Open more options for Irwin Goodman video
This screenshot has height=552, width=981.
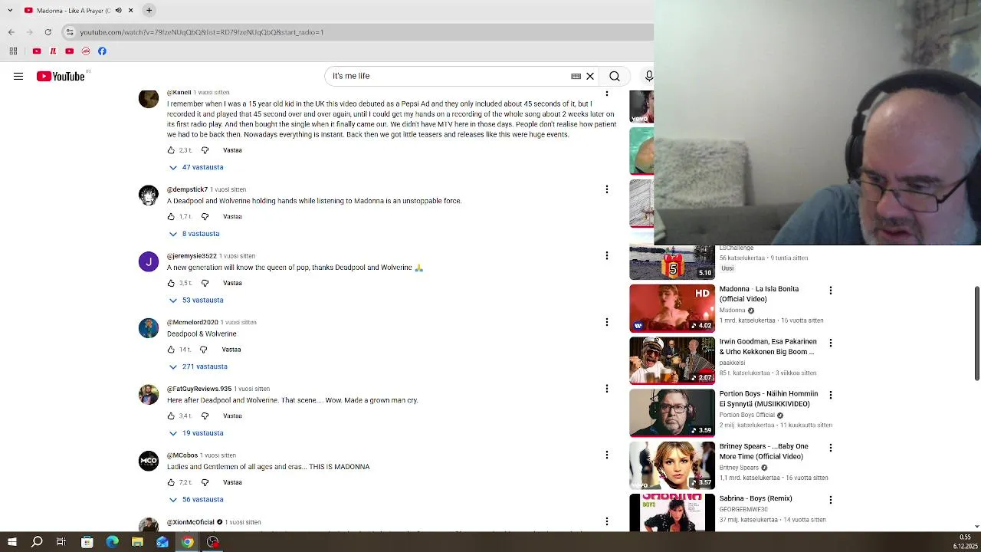[831, 343]
